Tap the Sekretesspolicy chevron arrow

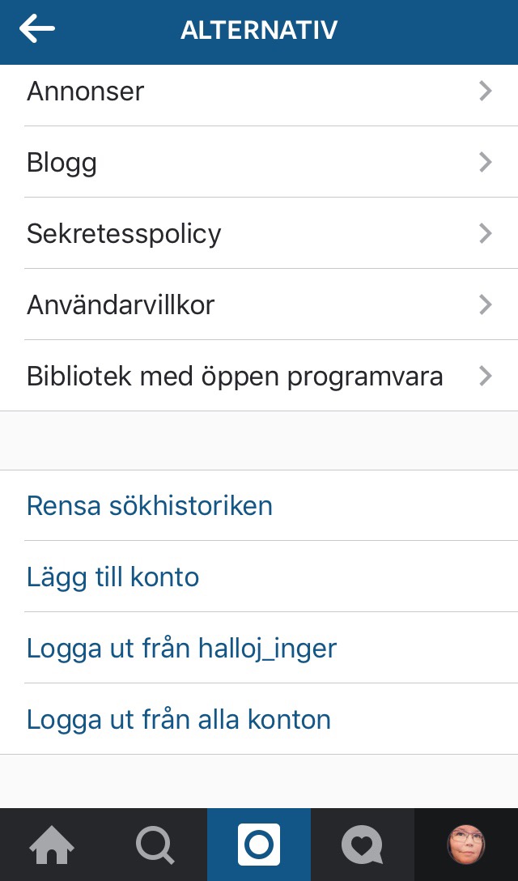click(486, 234)
